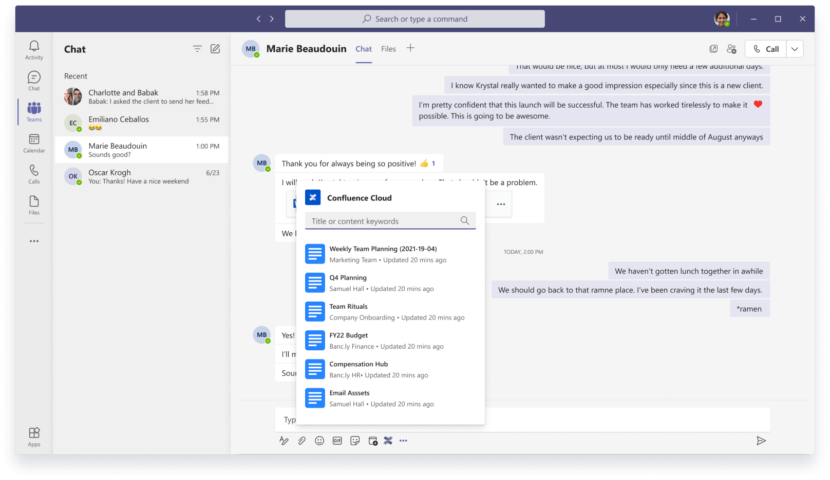Open the Calendar from the sidebar
Viewport: 830px width, 480px height.
point(34,143)
